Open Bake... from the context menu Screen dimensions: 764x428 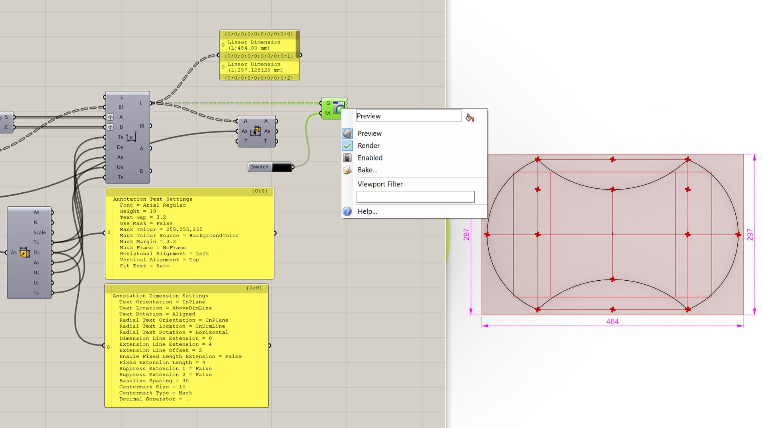pyautogui.click(x=368, y=170)
